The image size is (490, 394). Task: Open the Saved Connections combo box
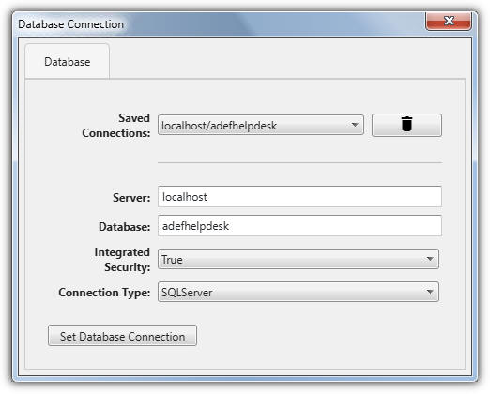pos(261,125)
